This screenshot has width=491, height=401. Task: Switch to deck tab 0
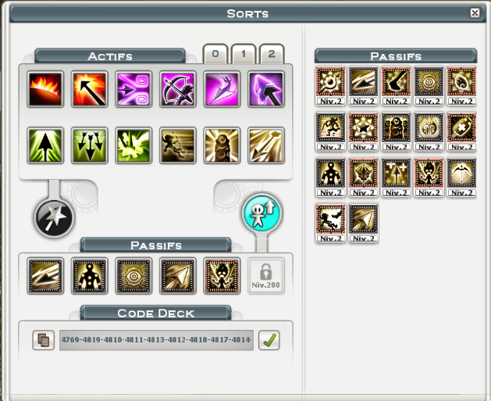click(215, 54)
